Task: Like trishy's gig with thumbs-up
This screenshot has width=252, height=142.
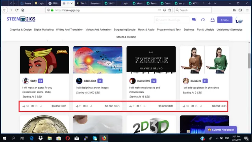Action: pyautogui.click(x=24, y=106)
